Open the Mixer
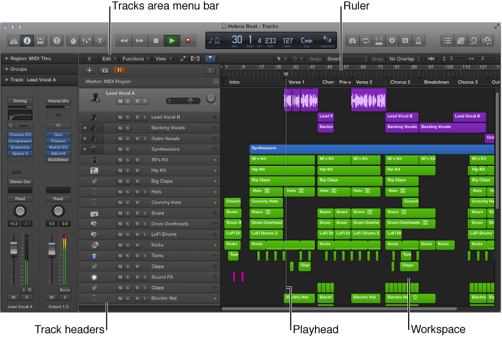 click(86, 40)
